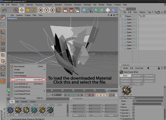The height and width of the screenshot is (120, 166).
Task: Toggle the X axis lock
Action: click(x=41, y=10)
